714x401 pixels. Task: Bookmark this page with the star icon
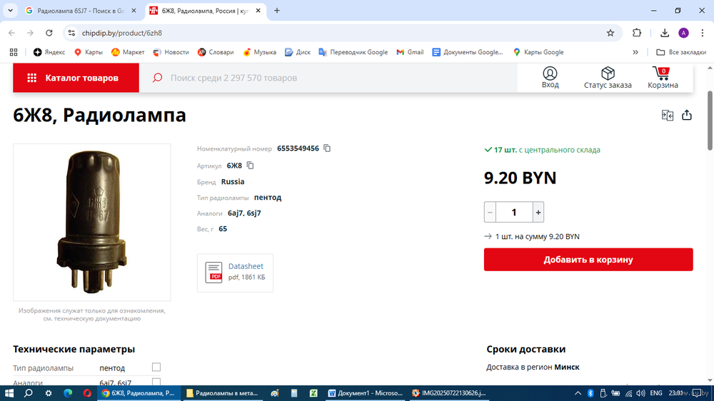pyautogui.click(x=610, y=33)
